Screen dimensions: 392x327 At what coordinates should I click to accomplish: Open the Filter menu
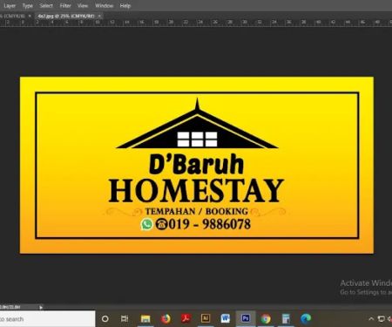[65, 5]
